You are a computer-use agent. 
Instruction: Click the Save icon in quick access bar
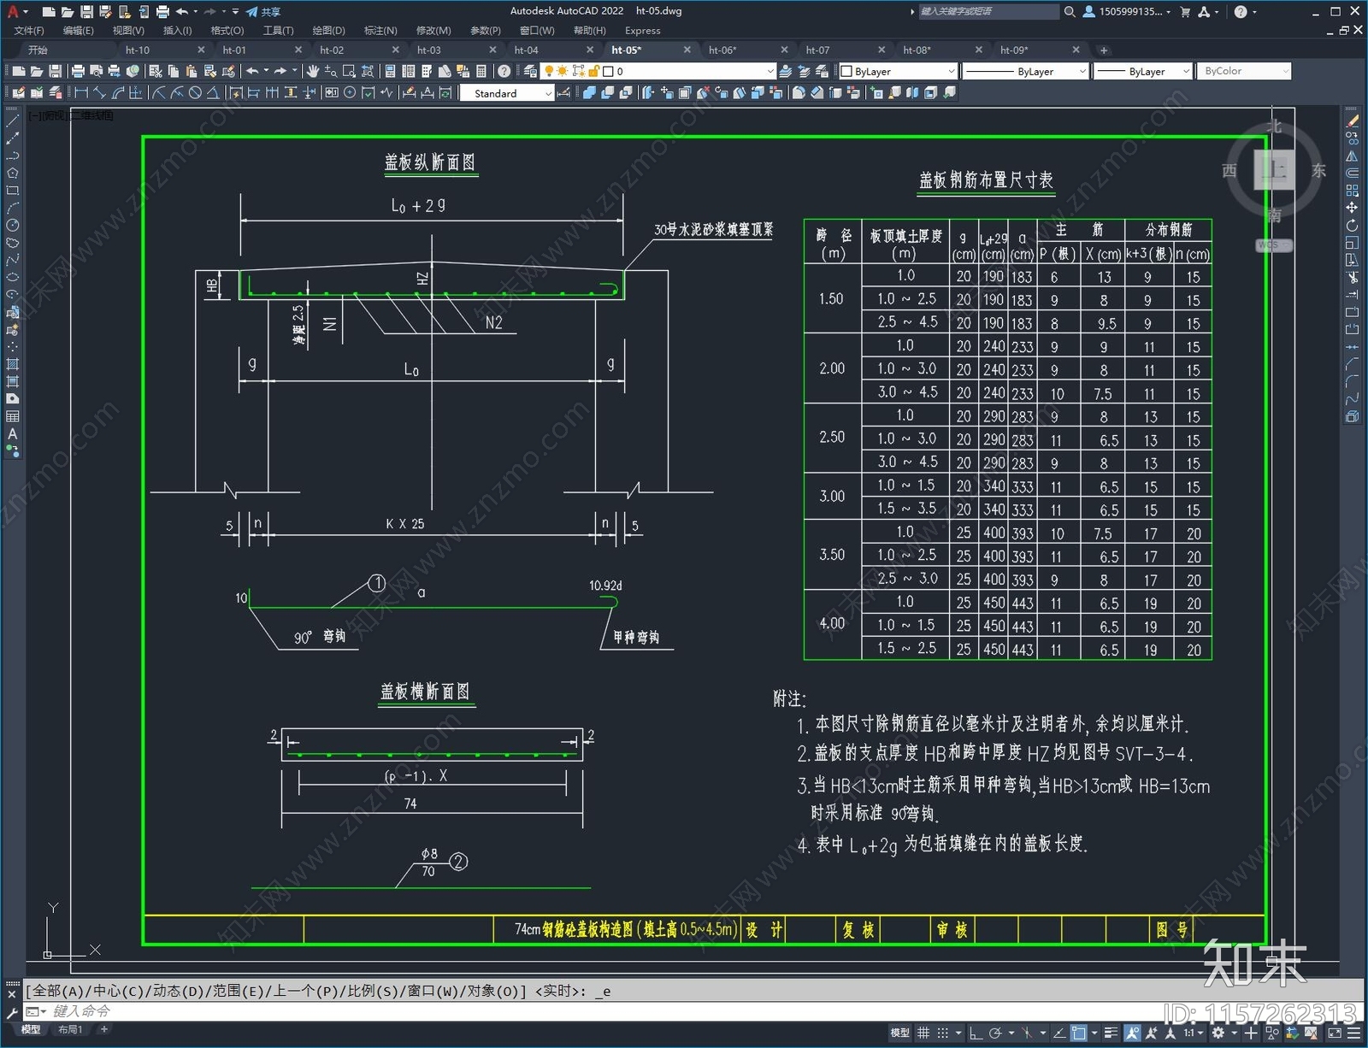tap(86, 12)
